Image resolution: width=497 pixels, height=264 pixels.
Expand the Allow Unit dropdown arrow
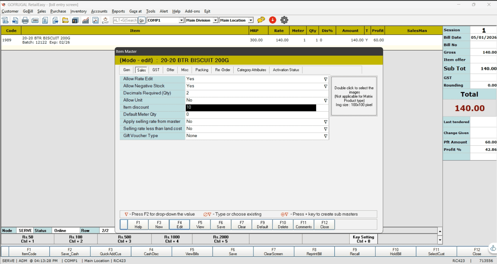point(326,100)
